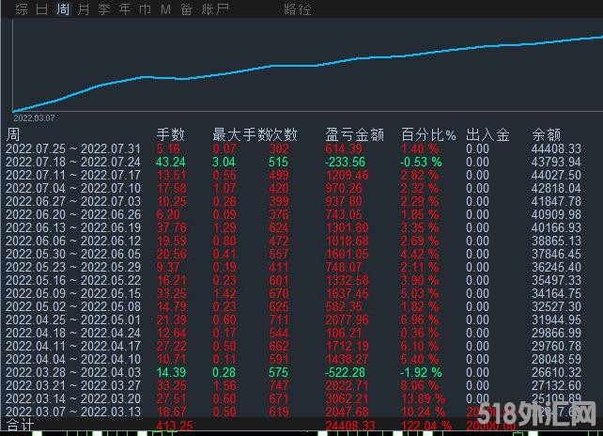This screenshot has width=603, height=436.
Task: Click the loss amount -233.56
Action: (345, 162)
